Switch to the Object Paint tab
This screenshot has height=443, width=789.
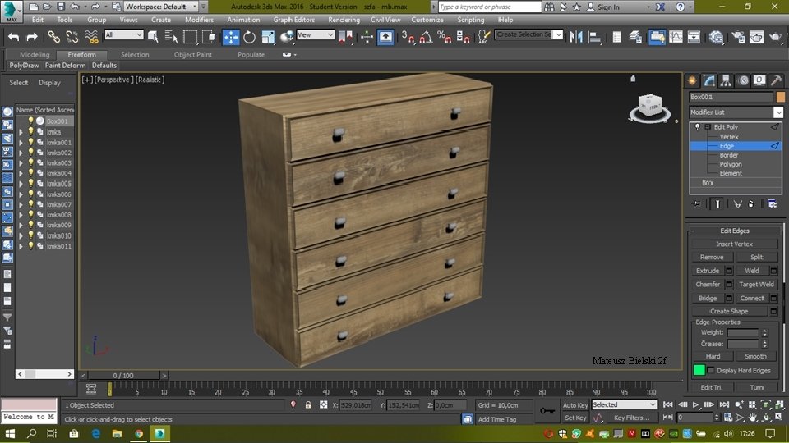click(192, 55)
